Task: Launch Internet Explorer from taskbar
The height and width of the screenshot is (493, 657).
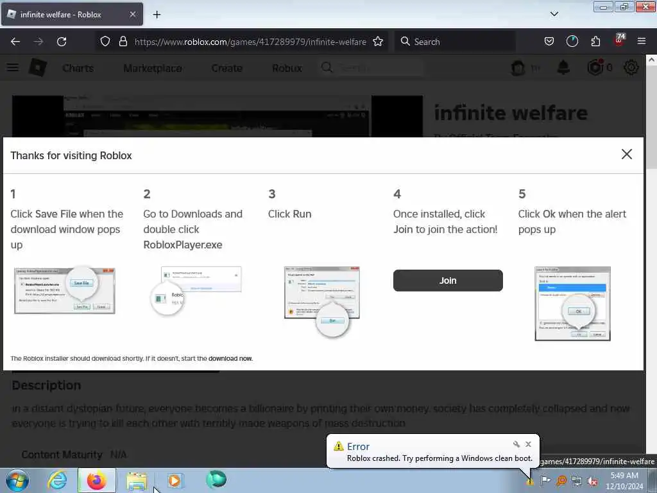Action: pyautogui.click(x=56, y=481)
